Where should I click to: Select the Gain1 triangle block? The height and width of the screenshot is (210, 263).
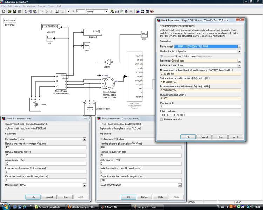pyautogui.click(x=108, y=62)
